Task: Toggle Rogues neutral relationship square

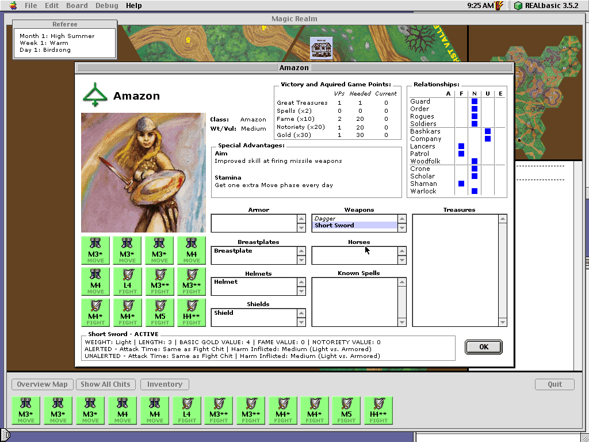Action: 475,116
